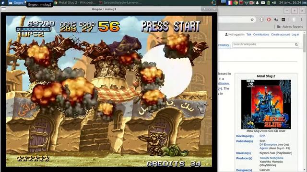Click the workspace switcher icon in panel
The height and width of the screenshot is (172, 307).
click(224, 2)
